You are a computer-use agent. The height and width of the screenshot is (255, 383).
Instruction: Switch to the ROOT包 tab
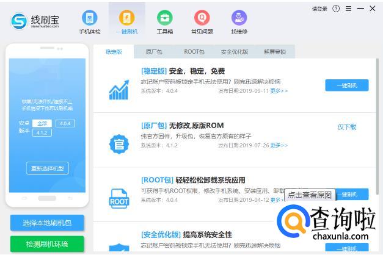(x=194, y=52)
